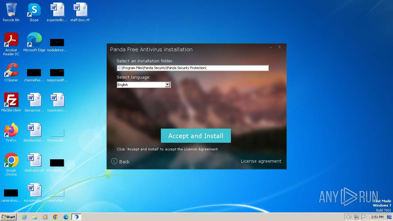Close the Panda Free Antivirus installer
The width and height of the screenshot is (393, 221).
click(x=279, y=47)
